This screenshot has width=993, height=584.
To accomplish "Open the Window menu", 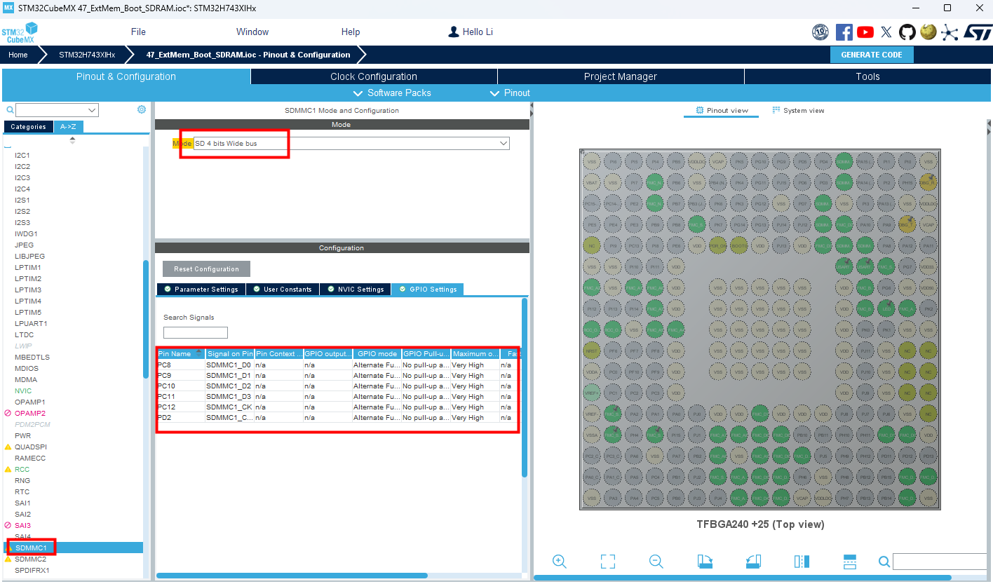I will coord(252,32).
